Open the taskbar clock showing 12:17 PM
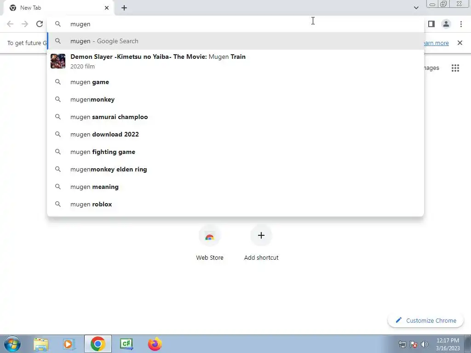471x353 pixels. coord(448,344)
